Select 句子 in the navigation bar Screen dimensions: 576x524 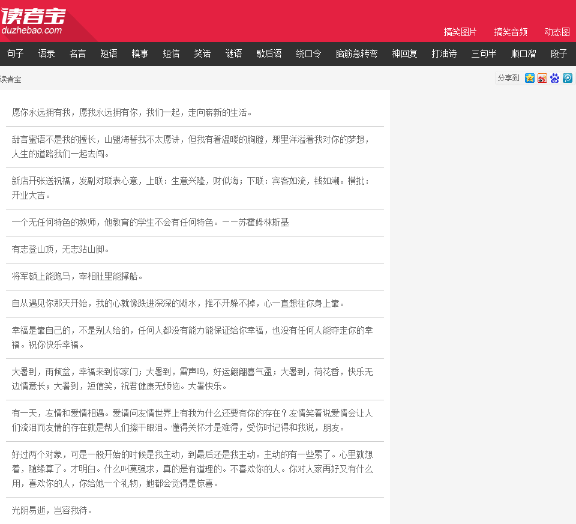coord(16,54)
